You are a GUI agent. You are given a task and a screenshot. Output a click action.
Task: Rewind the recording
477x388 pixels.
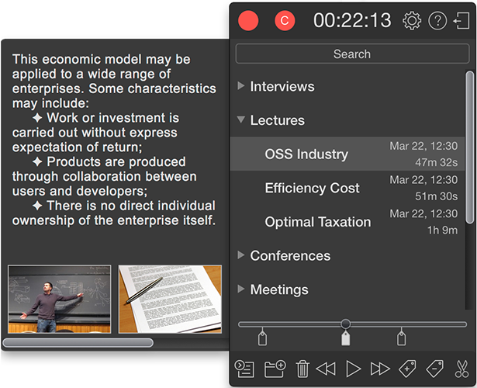coord(327,369)
